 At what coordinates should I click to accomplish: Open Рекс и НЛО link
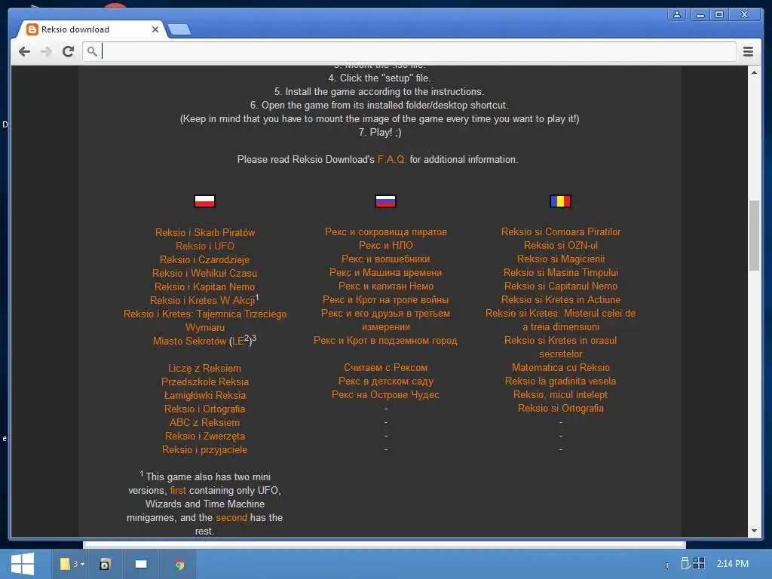tap(385, 245)
